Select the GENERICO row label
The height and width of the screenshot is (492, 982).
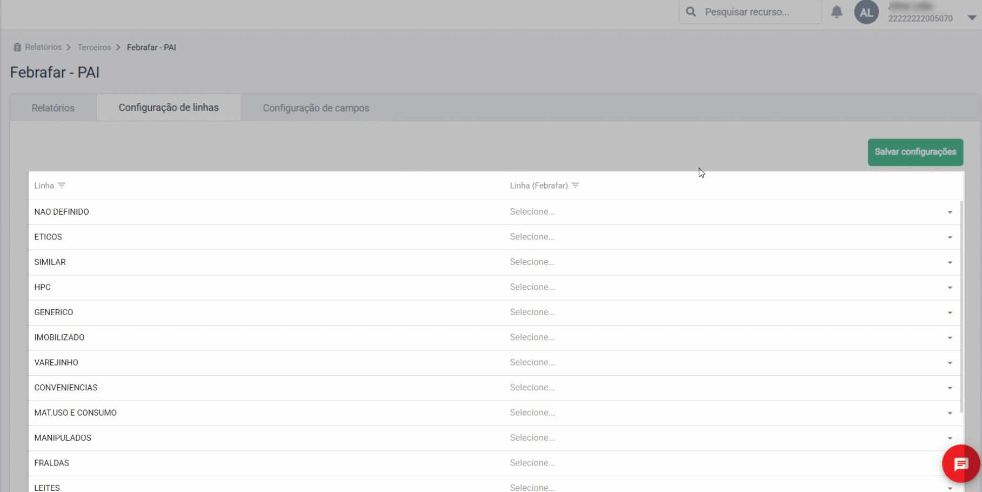[54, 313]
